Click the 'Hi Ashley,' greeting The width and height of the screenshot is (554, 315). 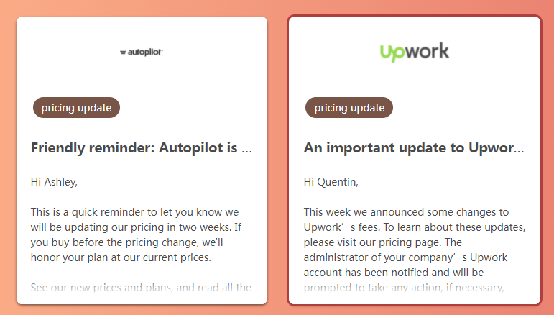point(54,182)
